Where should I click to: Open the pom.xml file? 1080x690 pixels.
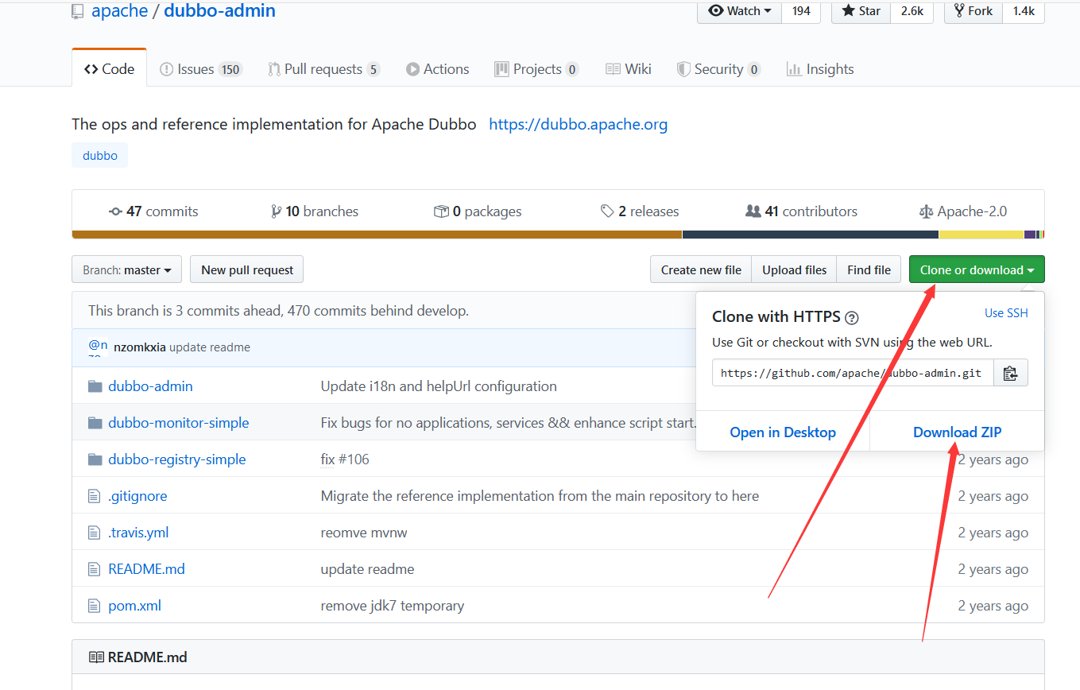(x=134, y=606)
